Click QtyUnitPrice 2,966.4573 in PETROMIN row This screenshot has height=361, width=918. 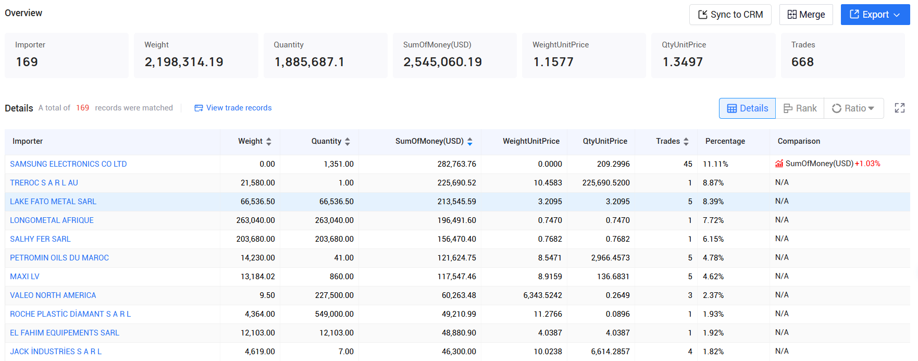(610, 258)
